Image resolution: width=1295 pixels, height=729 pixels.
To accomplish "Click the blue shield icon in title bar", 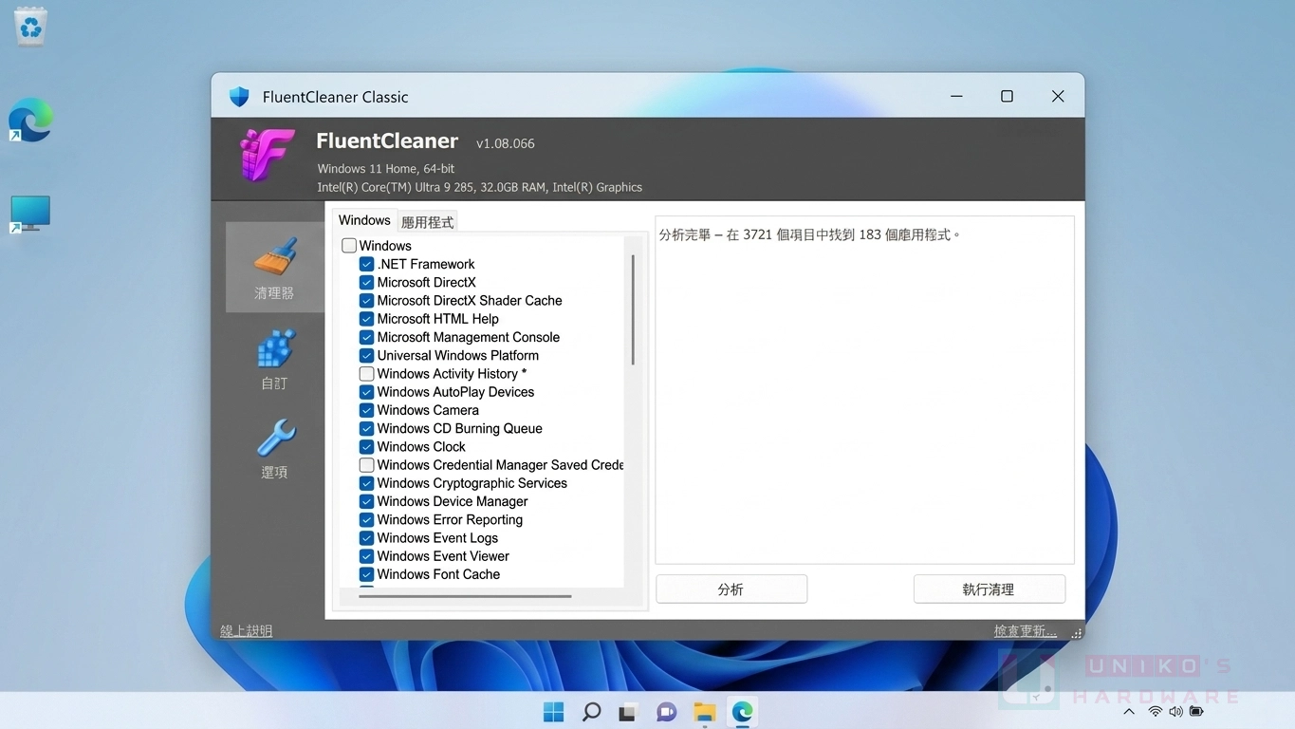I will (239, 97).
